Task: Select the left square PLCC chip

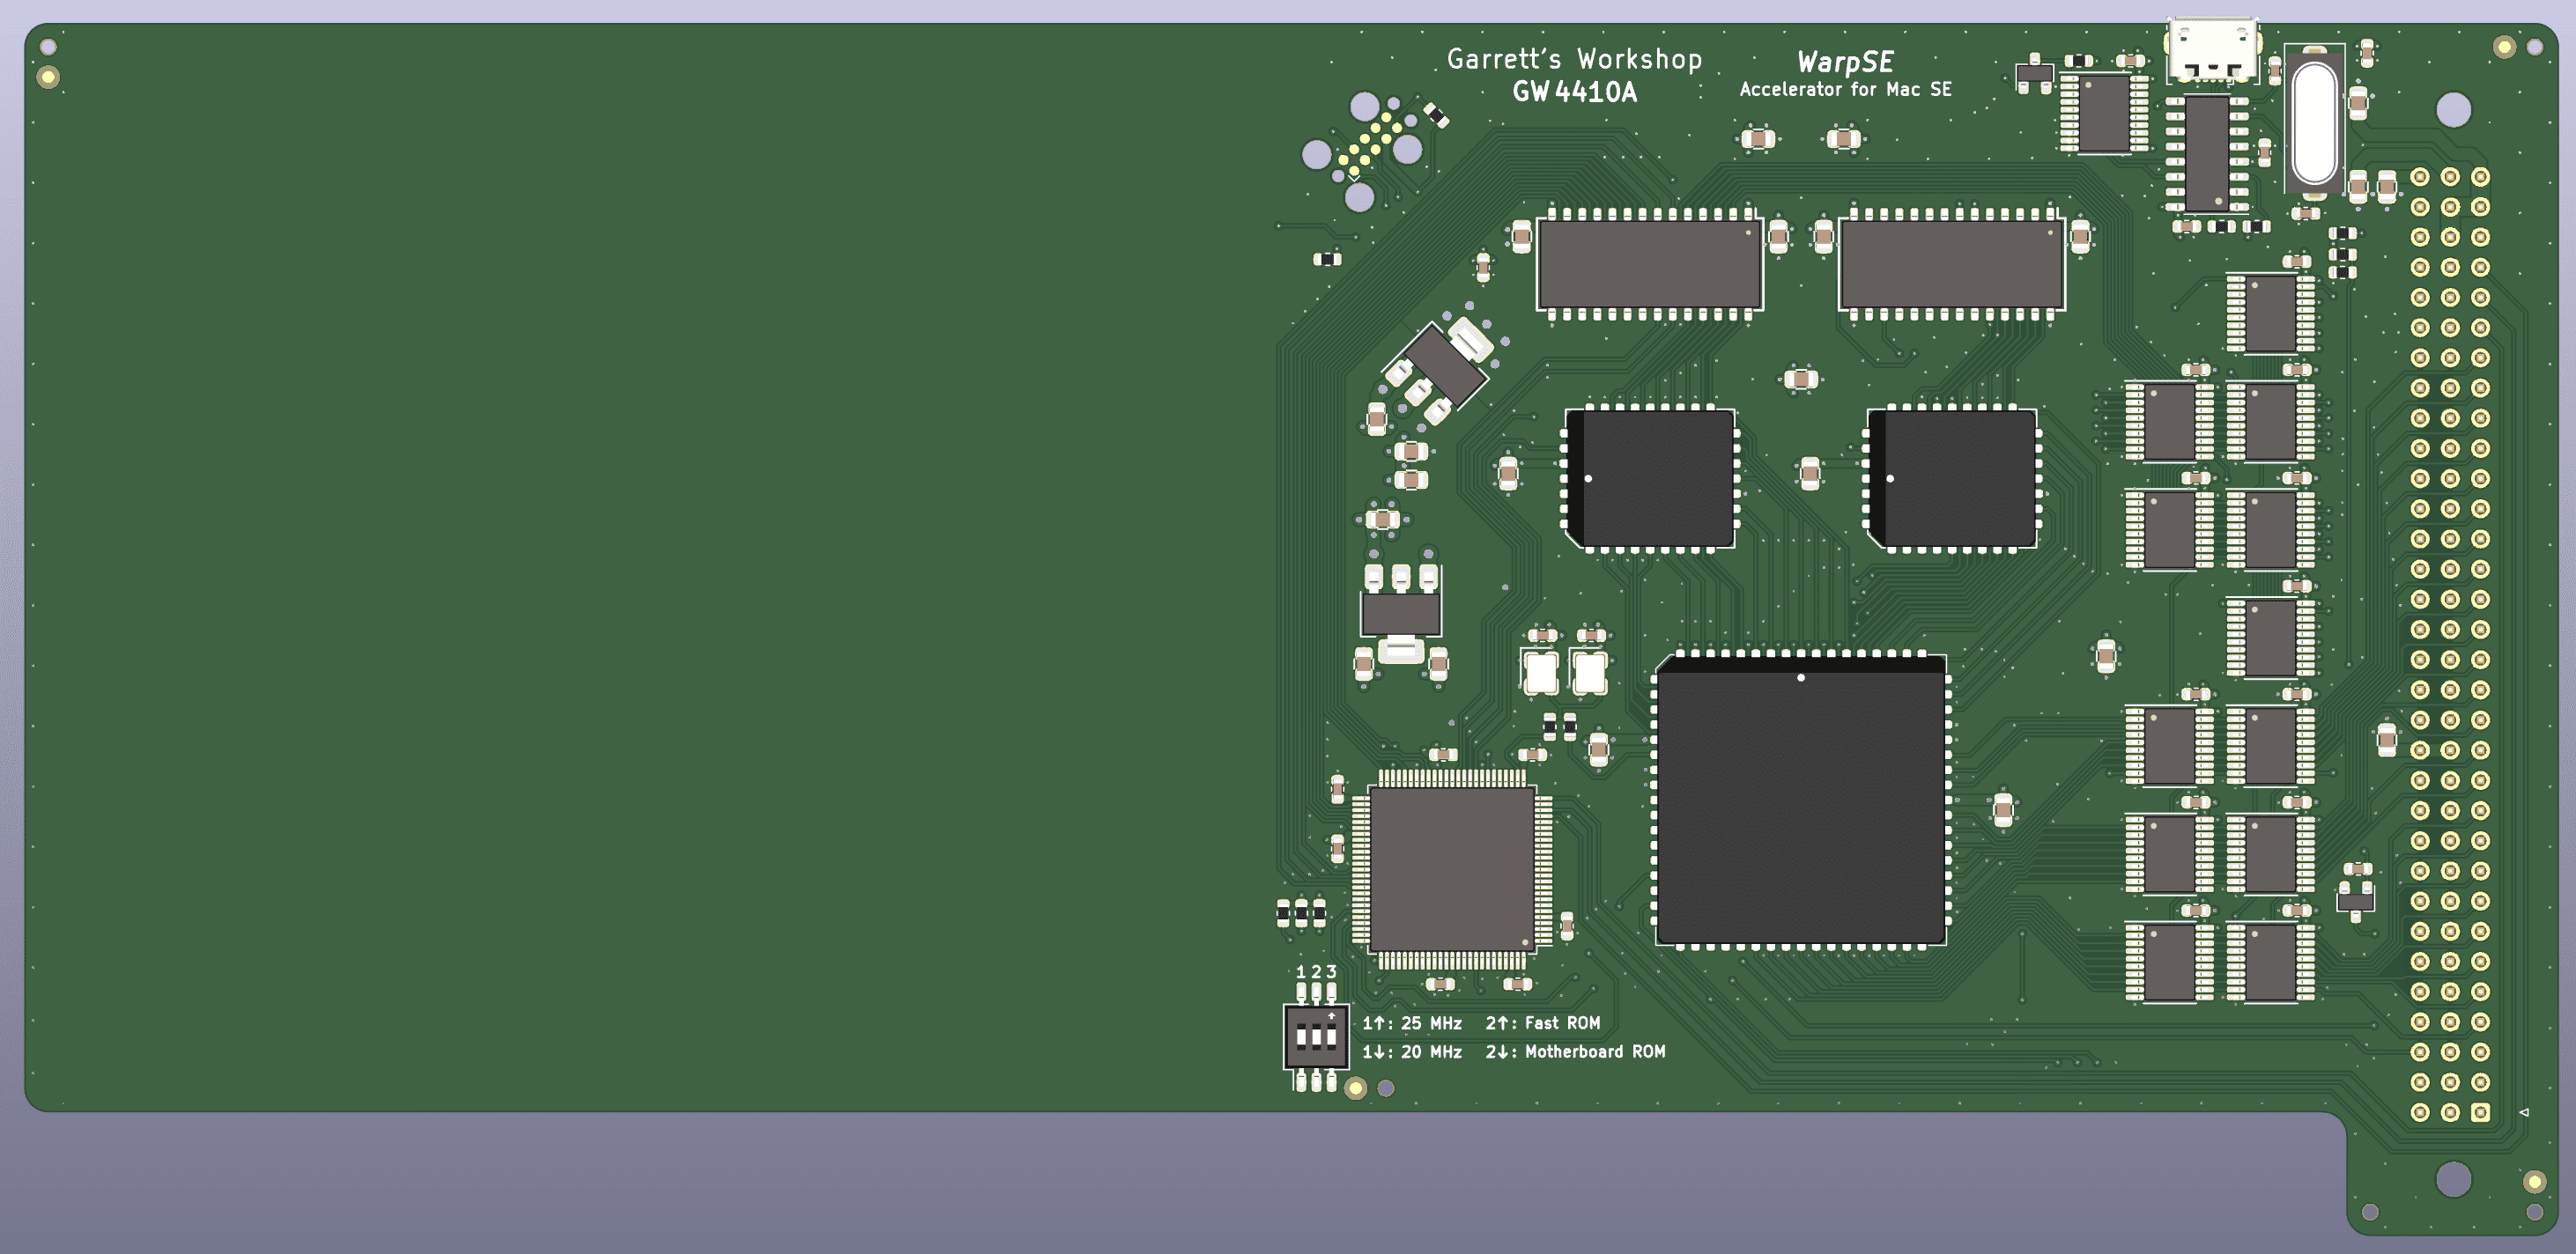Action: pyautogui.click(x=1650, y=479)
